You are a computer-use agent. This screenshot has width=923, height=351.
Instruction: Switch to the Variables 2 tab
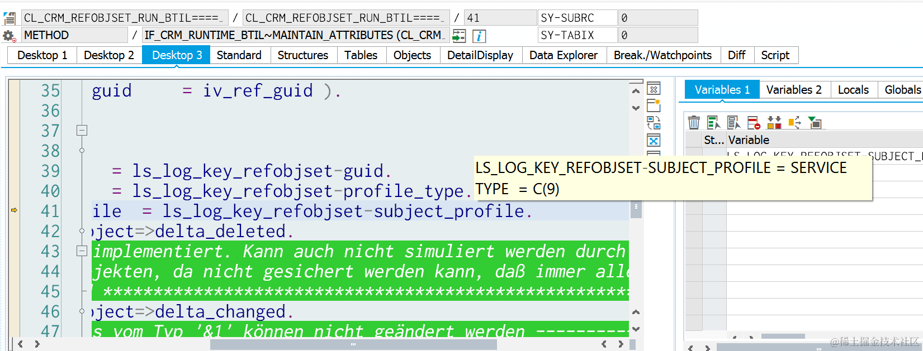click(x=794, y=90)
